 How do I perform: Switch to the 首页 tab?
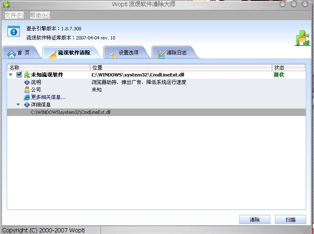21,53
